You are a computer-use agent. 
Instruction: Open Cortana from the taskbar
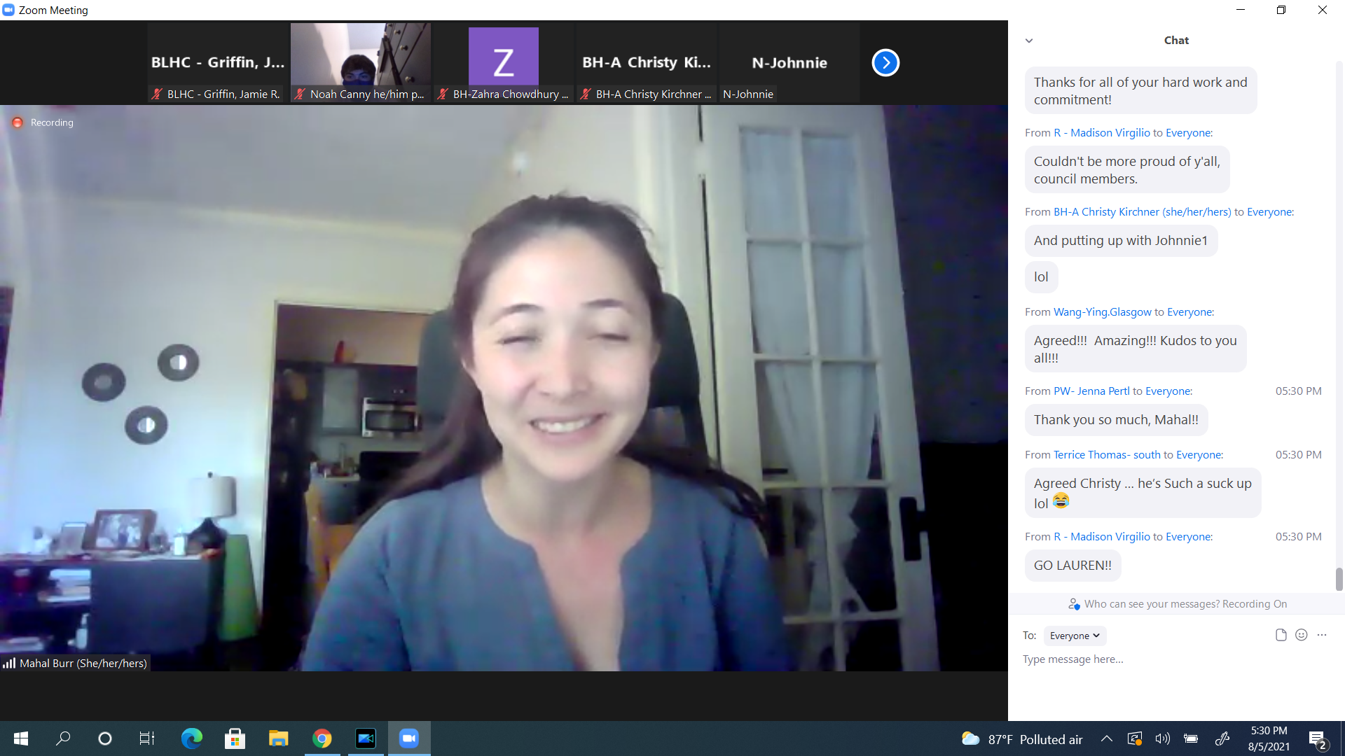pos(105,738)
